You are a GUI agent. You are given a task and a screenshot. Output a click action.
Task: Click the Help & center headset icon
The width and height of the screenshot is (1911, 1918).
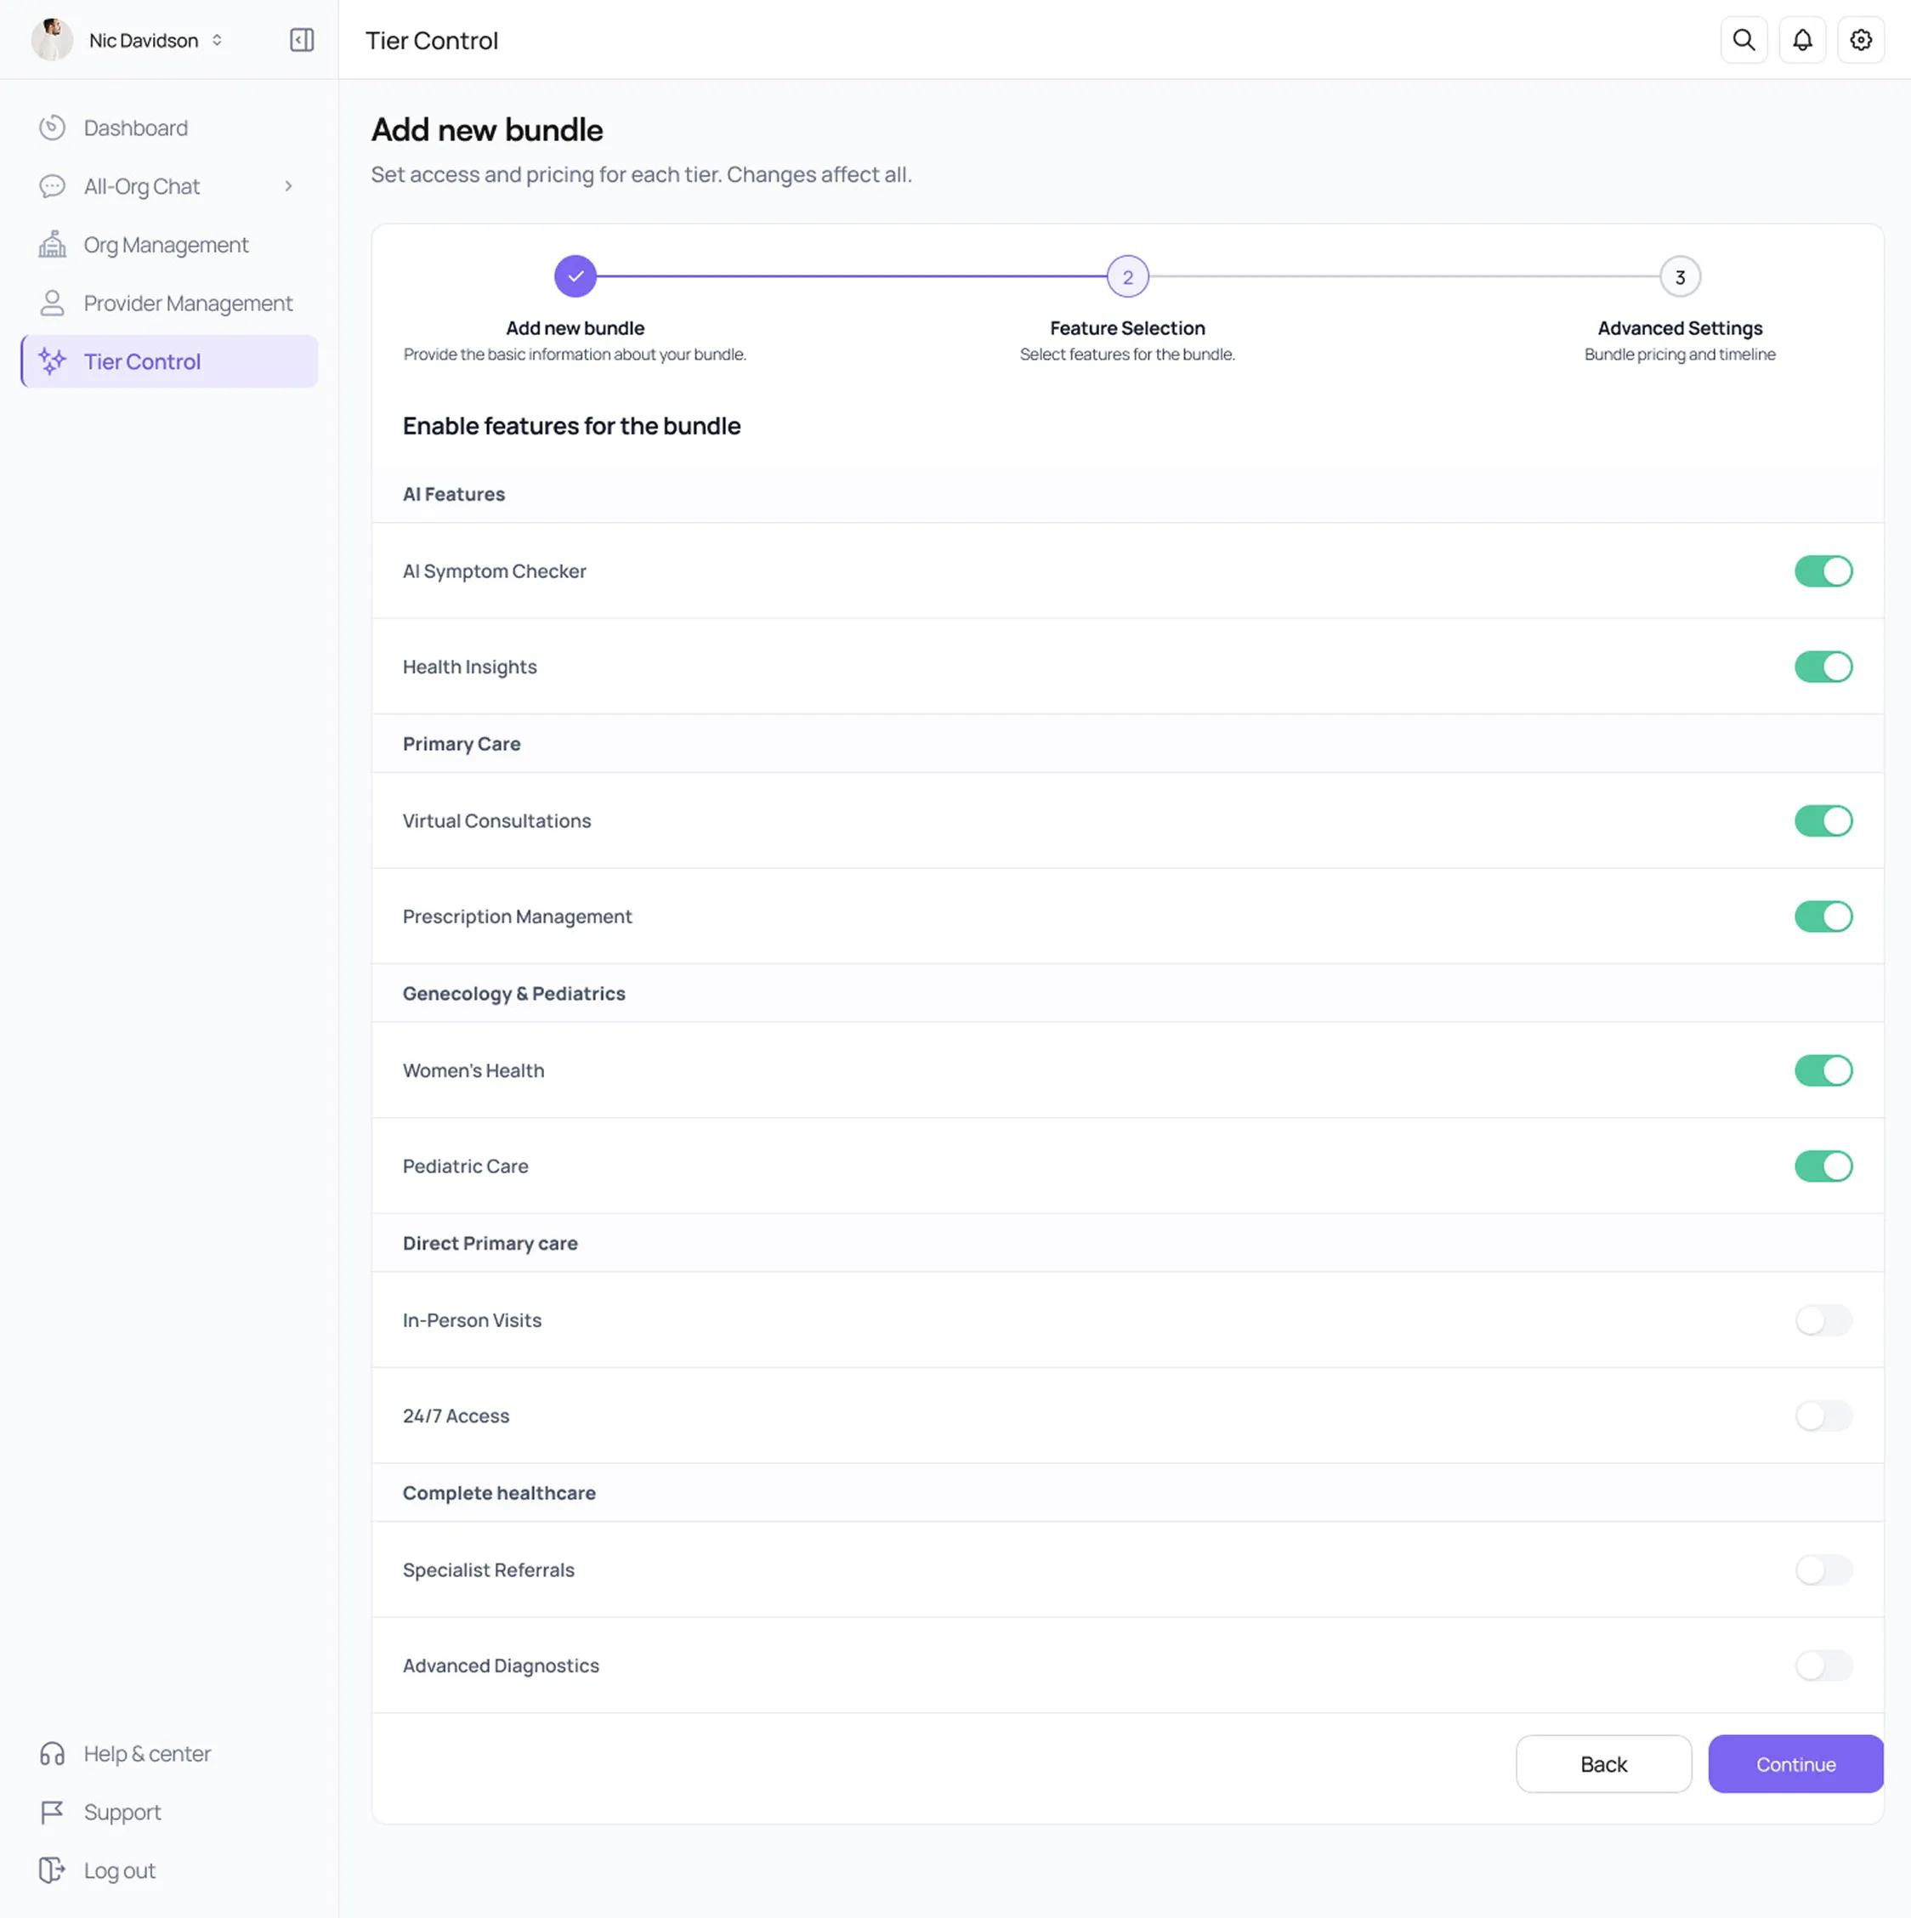pos(53,1753)
